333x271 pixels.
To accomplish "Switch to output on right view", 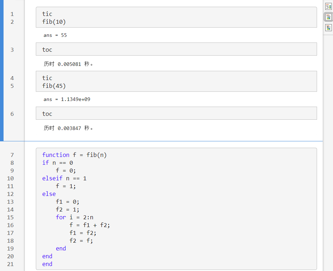I will pos(328,6).
